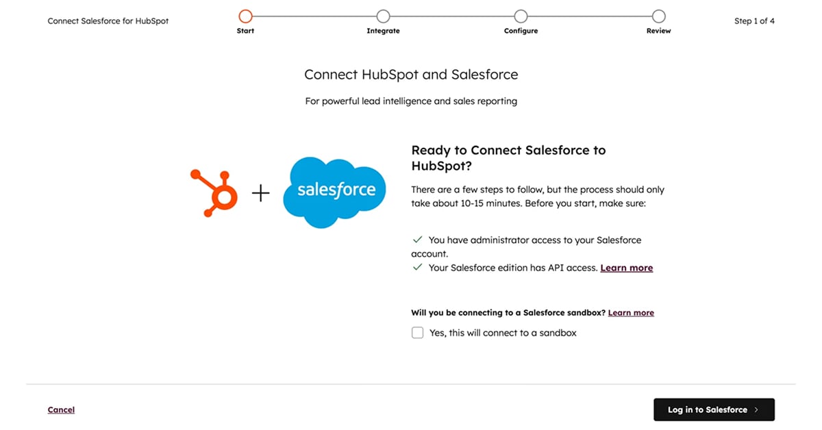Enable the Salesforce sandbox checkbox
The image size is (822, 430).
[417, 333]
